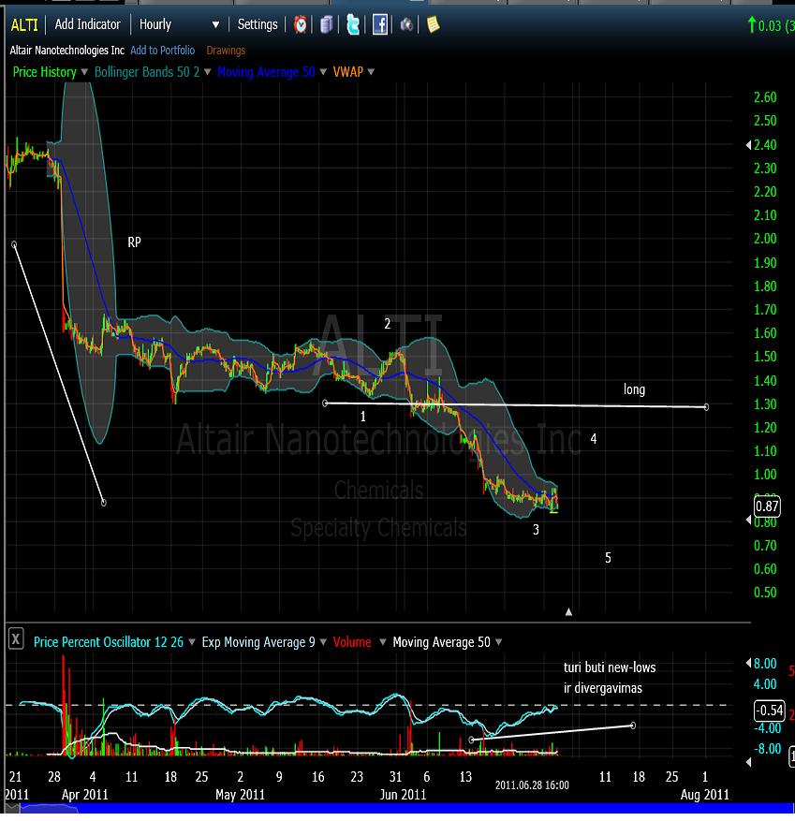Click the Altair Nanotechnologies Inc company name
This screenshot has width=795, height=821.
pyautogui.click(x=67, y=51)
